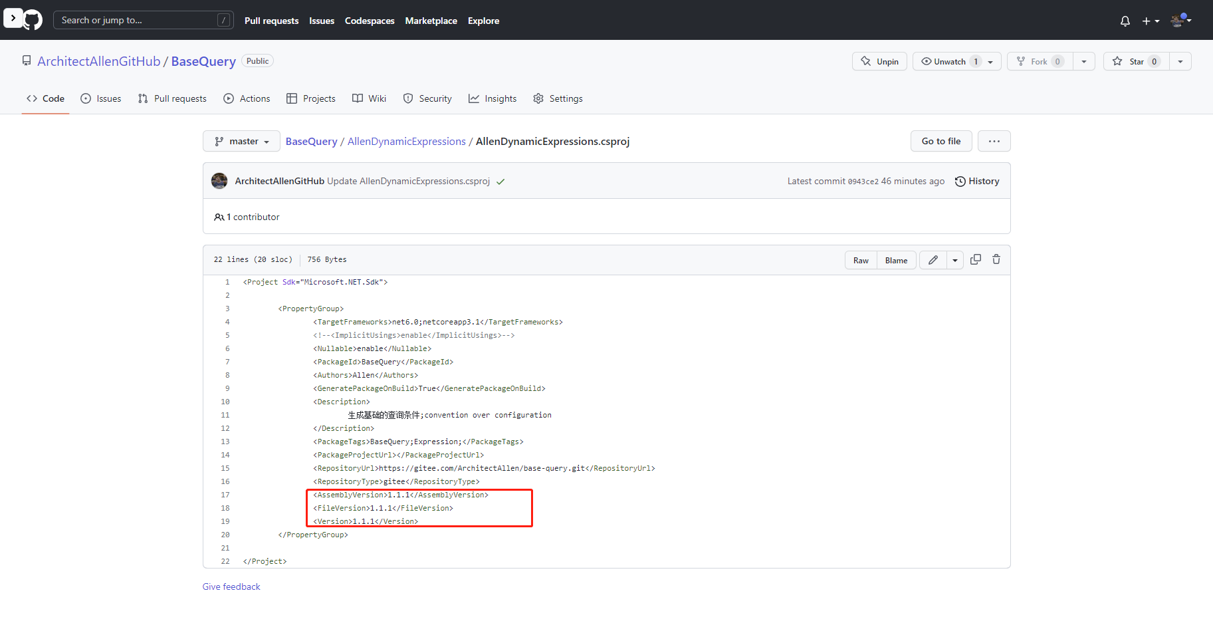The image size is (1213, 639).
Task: Click the TargetFrameworks line text
Action: pos(438,322)
